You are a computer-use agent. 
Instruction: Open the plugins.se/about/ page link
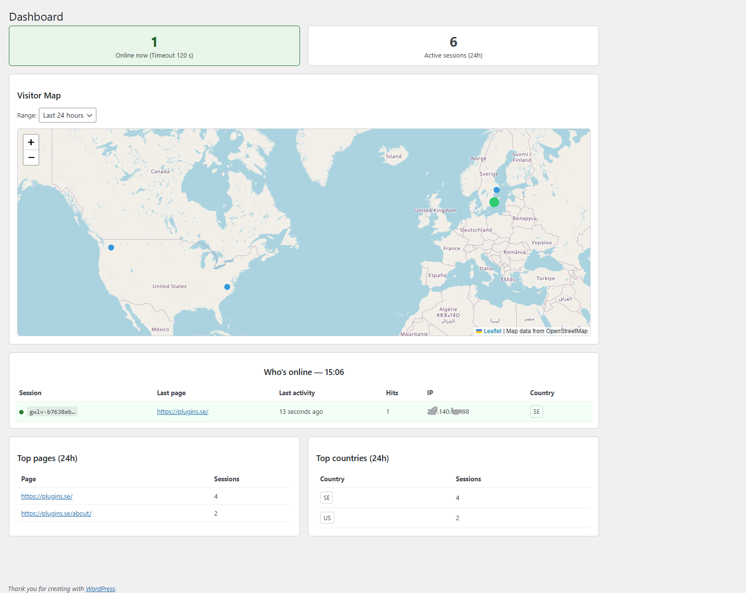[x=56, y=513]
